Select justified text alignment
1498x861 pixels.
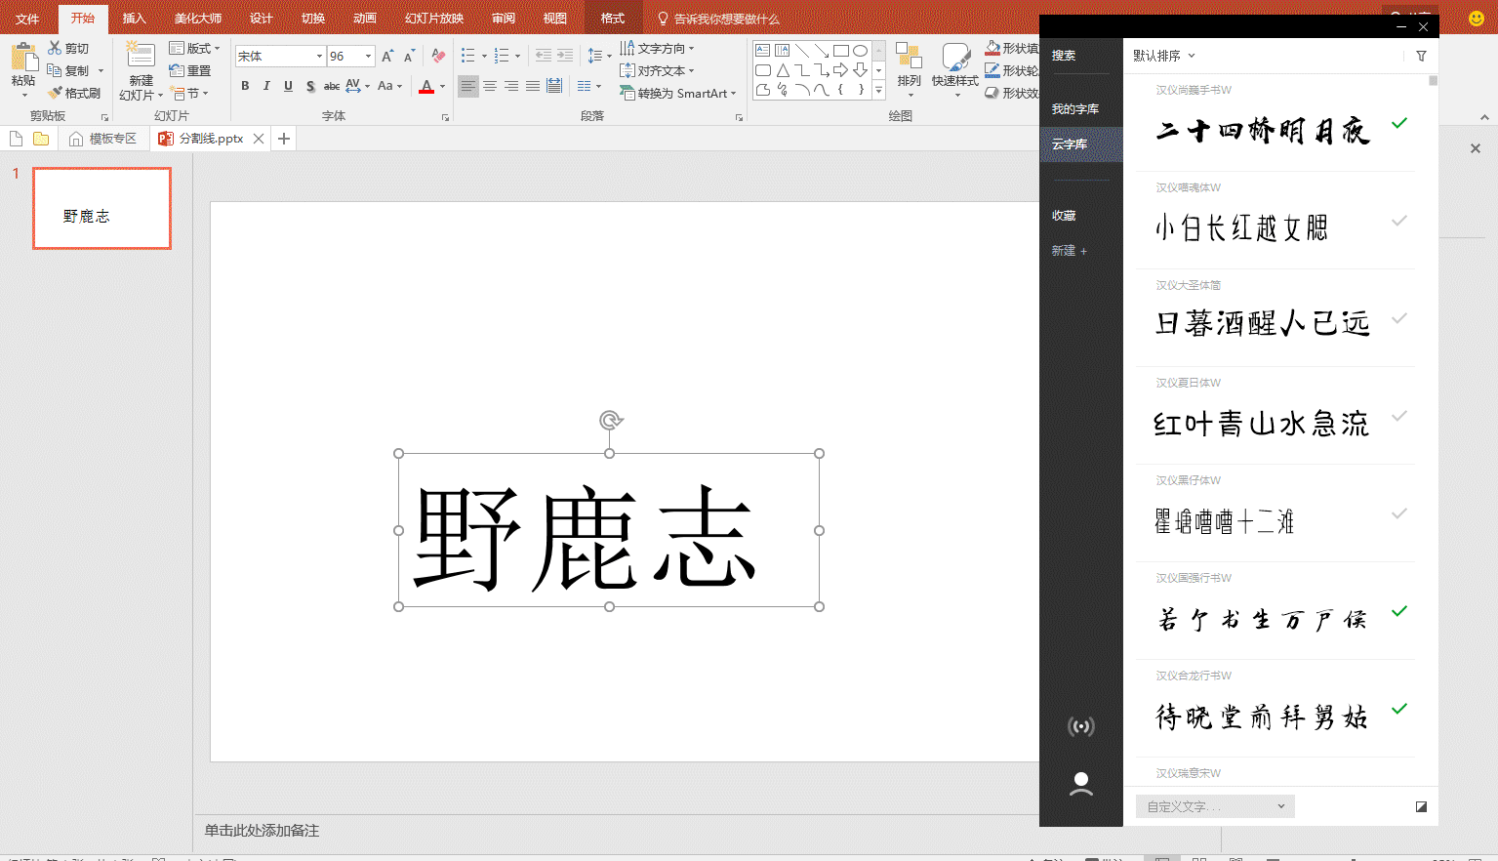[533, 86]
